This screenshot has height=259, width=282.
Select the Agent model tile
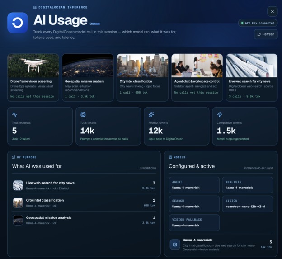[194, 185]
